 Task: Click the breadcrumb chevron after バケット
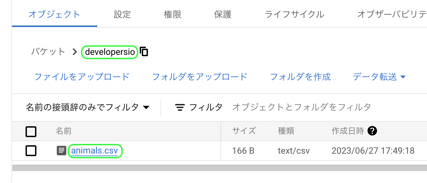75,52
